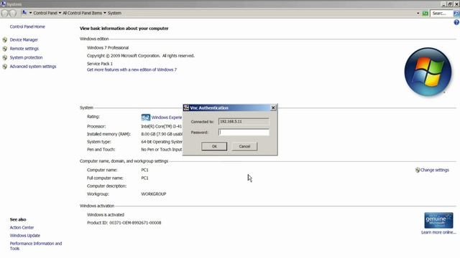
Task: Click the shield icon beside Device Manager
Action: 5,40
